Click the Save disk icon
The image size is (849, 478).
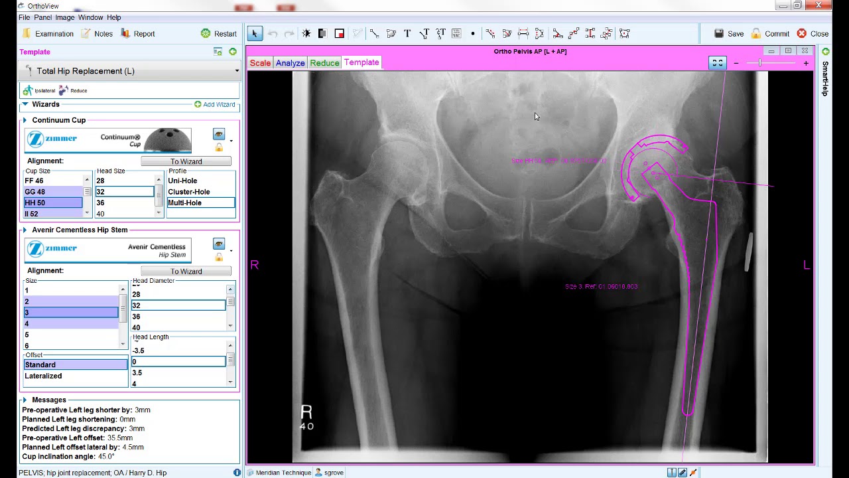click(719, 33)
